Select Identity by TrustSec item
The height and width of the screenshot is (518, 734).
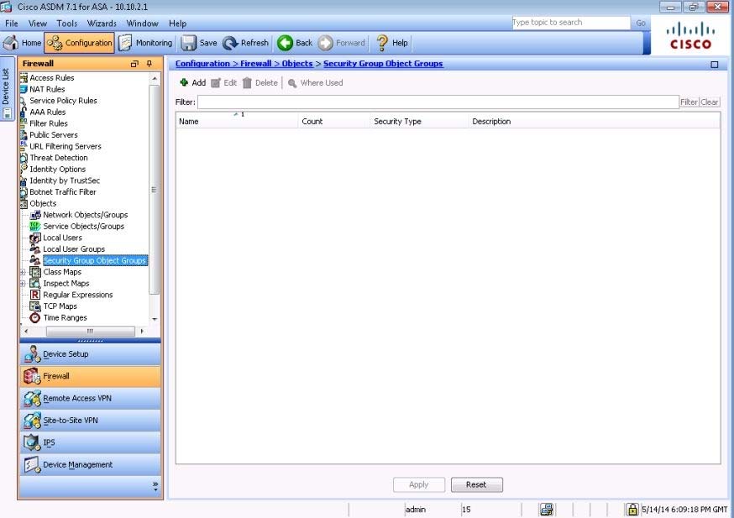(x=65, y=181)
